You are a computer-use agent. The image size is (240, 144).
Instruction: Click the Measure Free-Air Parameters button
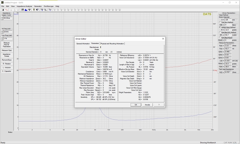click(x=7, y=44)
